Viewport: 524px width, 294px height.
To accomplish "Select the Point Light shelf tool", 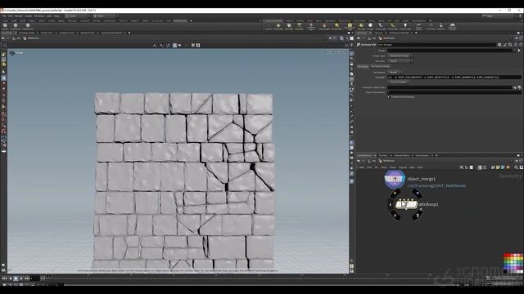I will point(278,26).
